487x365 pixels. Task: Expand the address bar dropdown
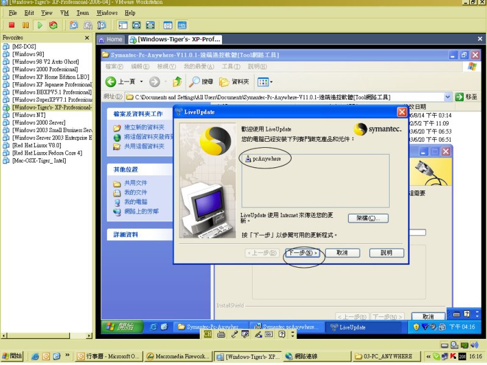pyautogui.click(x=447, y=97)
